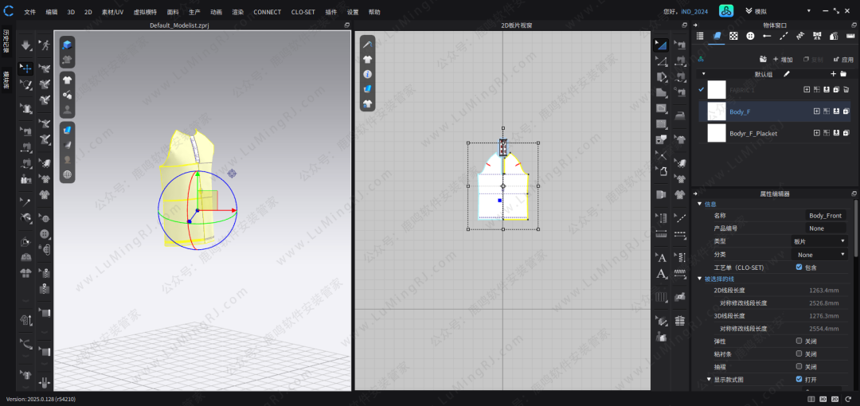Enable the 弹性 checkbox
This screenshot has height=406, width=860.
click(799, 341)
